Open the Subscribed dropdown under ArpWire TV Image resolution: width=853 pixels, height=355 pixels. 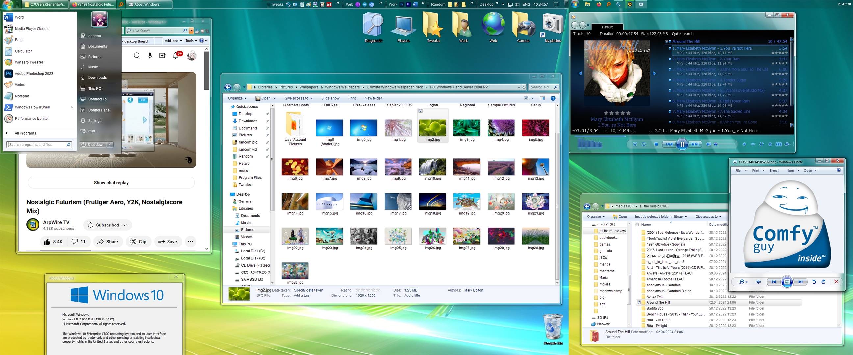[107, 225]
